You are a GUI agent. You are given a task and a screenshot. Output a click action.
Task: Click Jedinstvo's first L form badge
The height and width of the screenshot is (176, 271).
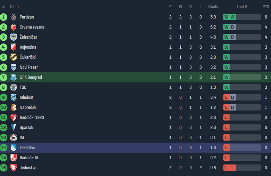[x=227, y=168]
